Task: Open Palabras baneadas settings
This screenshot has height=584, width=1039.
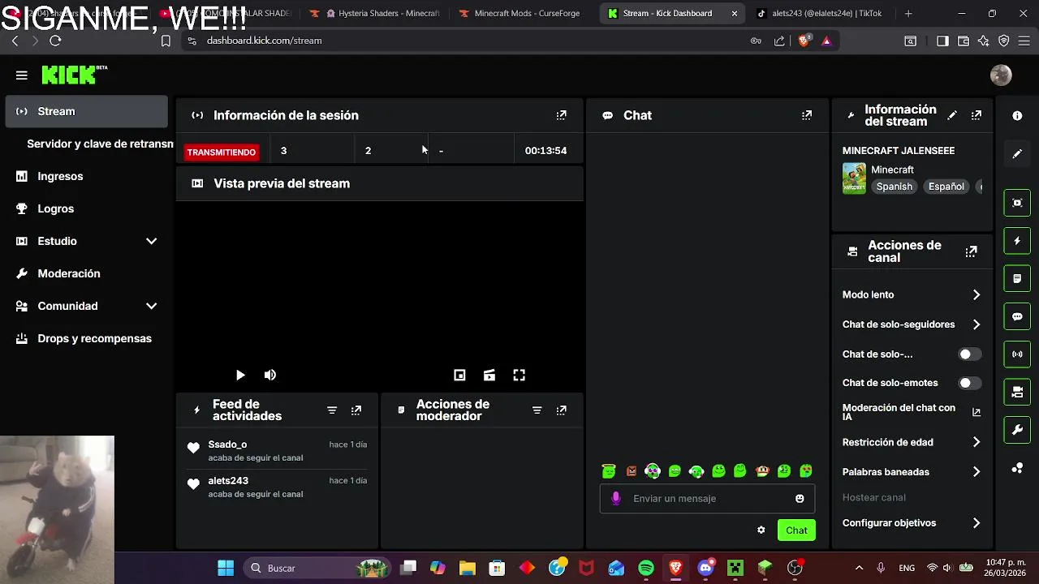Action: [912, 471]
